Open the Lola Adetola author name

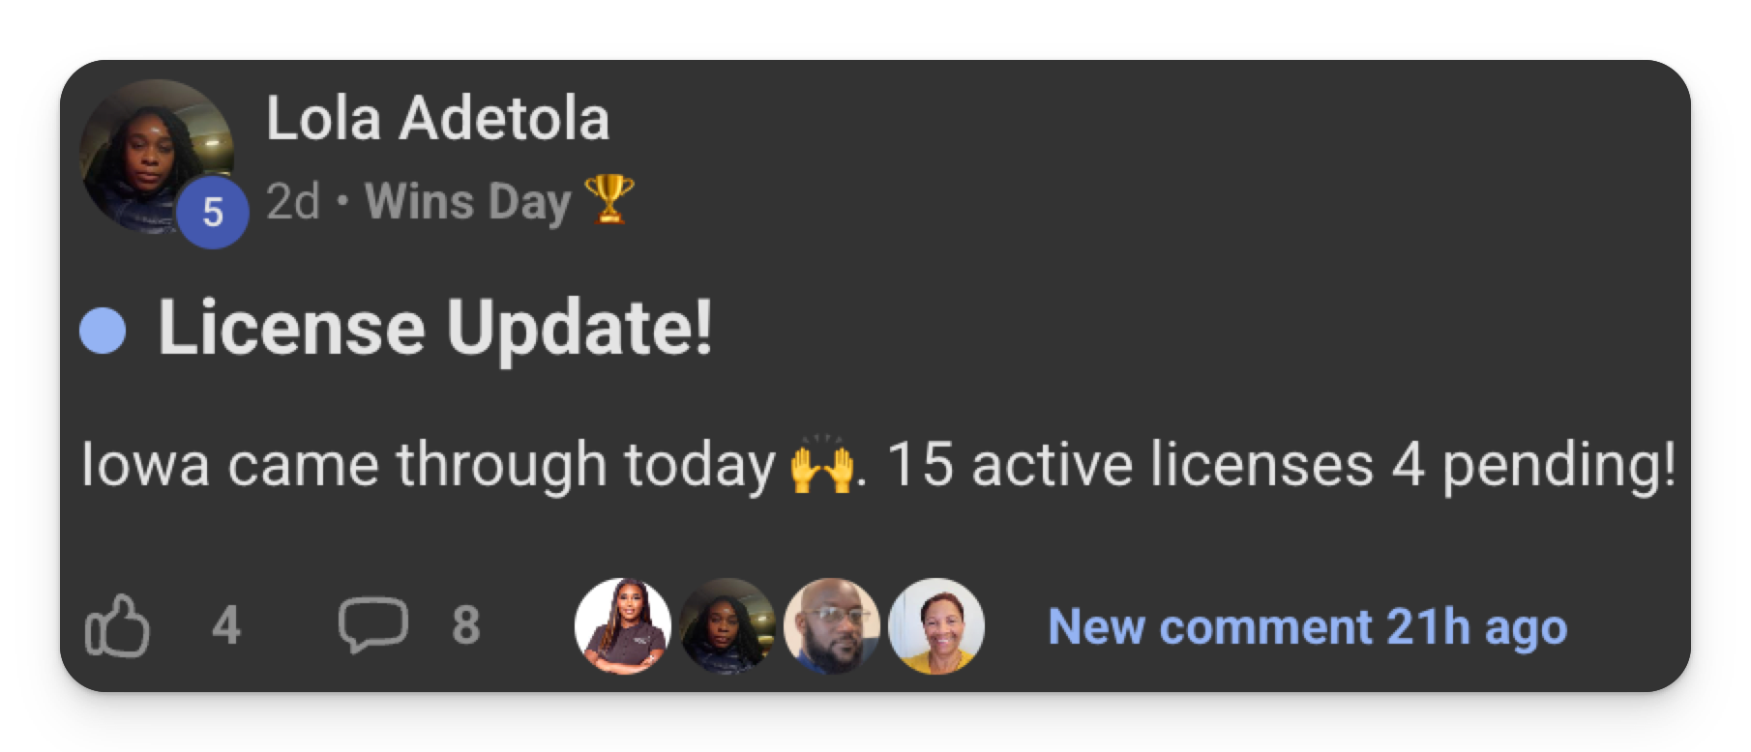tap(437, 118)
